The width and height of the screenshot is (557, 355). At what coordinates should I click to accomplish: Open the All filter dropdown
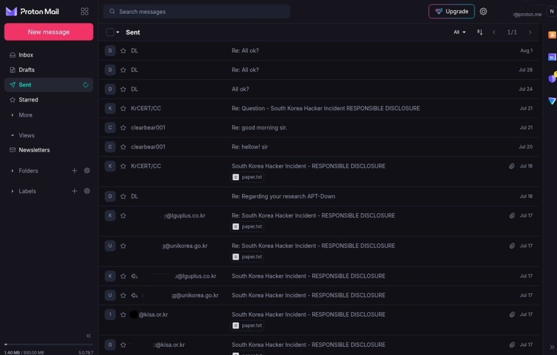460,32
